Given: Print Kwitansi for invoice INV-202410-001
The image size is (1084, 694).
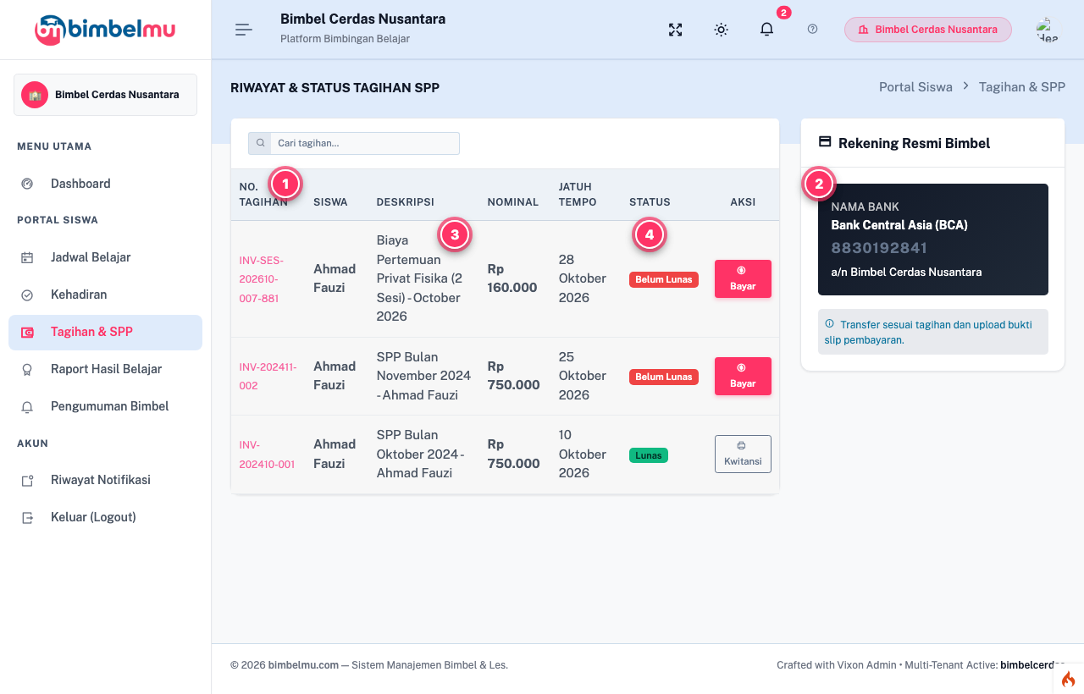Looking at the screenshot, I should click(x=743, y=454).
